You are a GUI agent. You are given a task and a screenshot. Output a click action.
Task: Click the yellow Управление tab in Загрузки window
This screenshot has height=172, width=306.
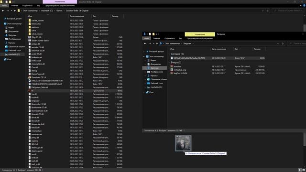click(x=200, y=34)
